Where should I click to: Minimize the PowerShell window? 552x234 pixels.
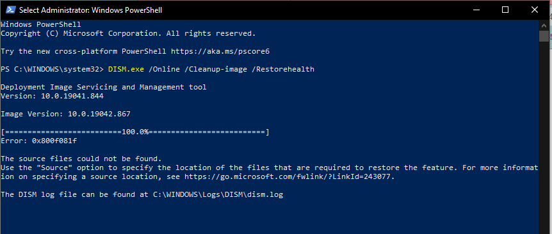pos(476,10)
